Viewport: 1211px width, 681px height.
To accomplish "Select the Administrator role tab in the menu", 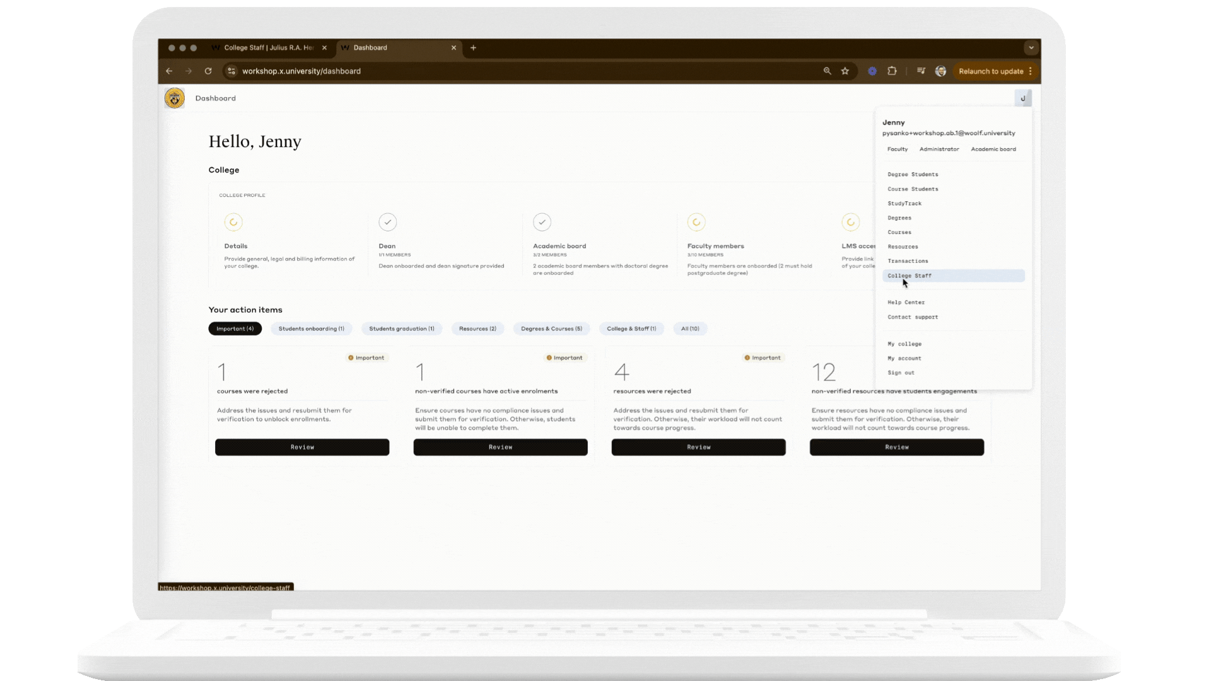I will click(939, 149).
